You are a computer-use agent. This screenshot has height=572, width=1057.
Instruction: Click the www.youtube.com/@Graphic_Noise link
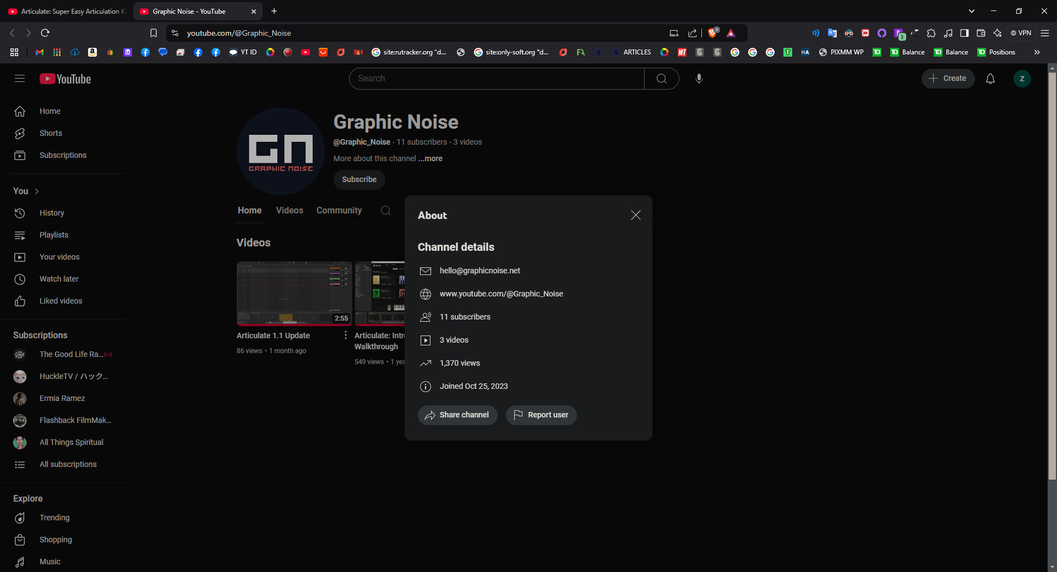point(501,294)
